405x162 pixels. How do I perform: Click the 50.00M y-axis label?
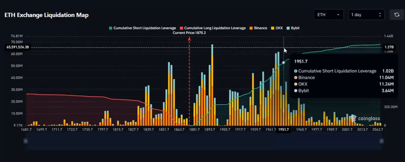click(17, 66)
